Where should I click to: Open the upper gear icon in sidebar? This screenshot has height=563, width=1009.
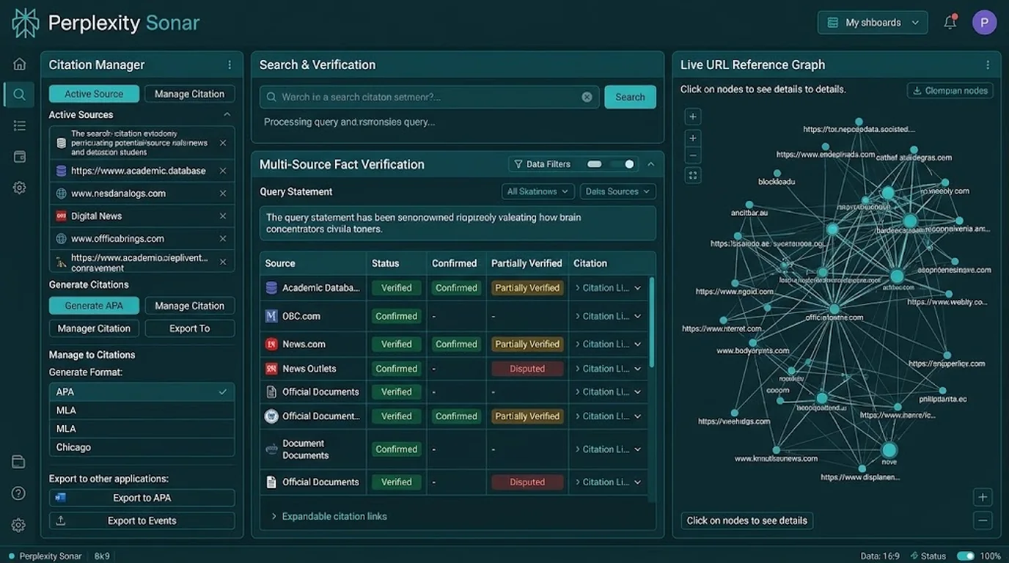click(20, 188)
